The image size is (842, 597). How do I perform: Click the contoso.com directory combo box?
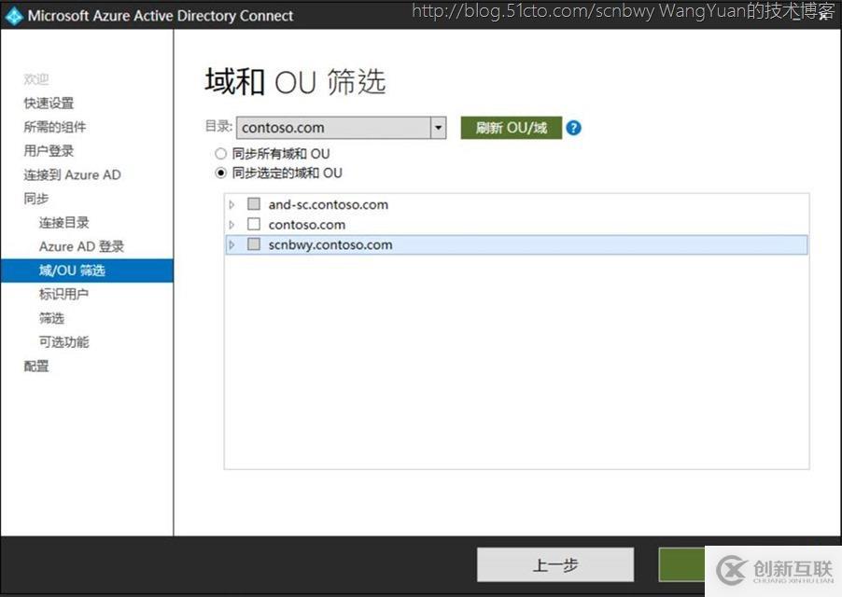pyautogui.click(x=341, y=128)
